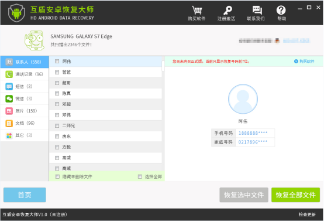Click the 注册激活 key icon
This screenshot has height=221, width=324.
tap(228, 10)
